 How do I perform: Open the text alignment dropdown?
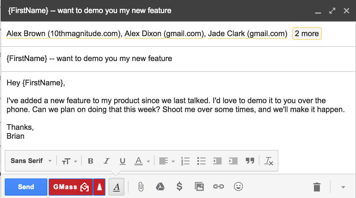(x=167, y=161)
